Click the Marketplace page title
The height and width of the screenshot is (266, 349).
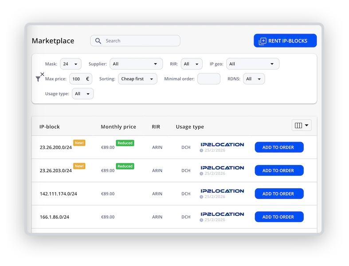tap(53, 41)
